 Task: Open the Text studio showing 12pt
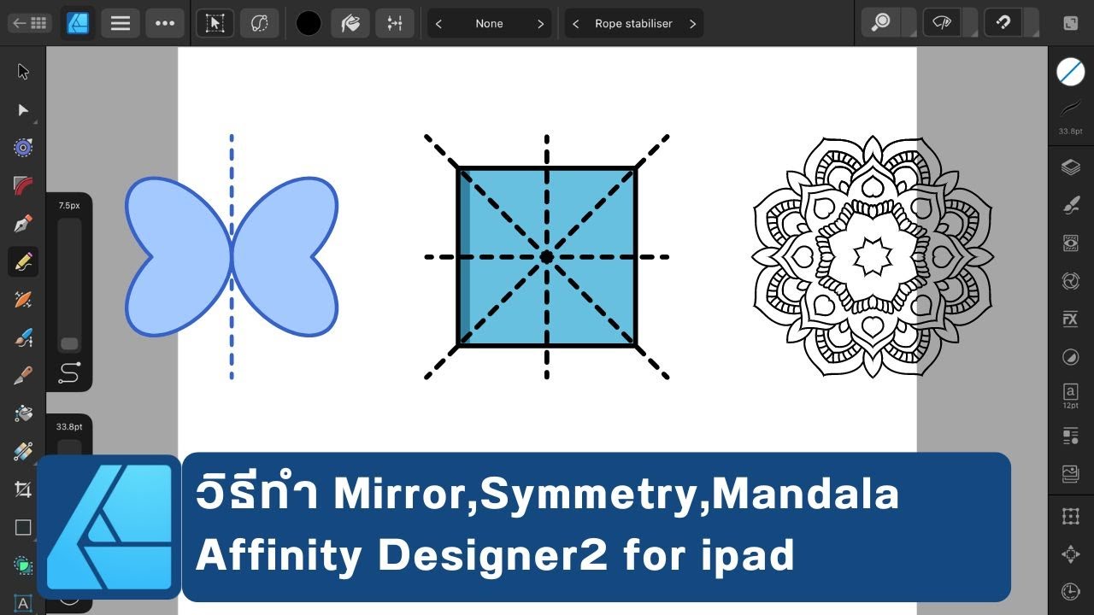[x=1070, y=395]
